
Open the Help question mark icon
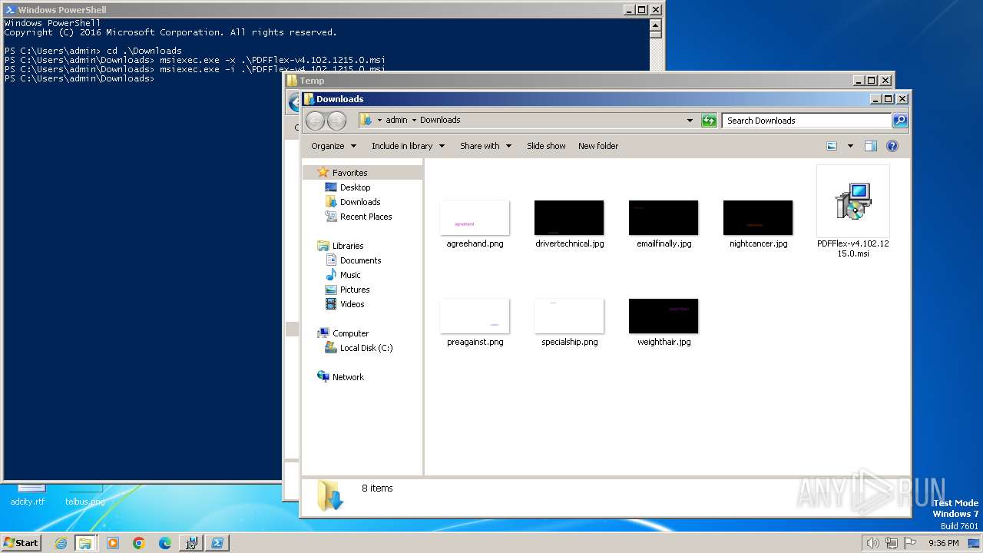click(892, 146)
